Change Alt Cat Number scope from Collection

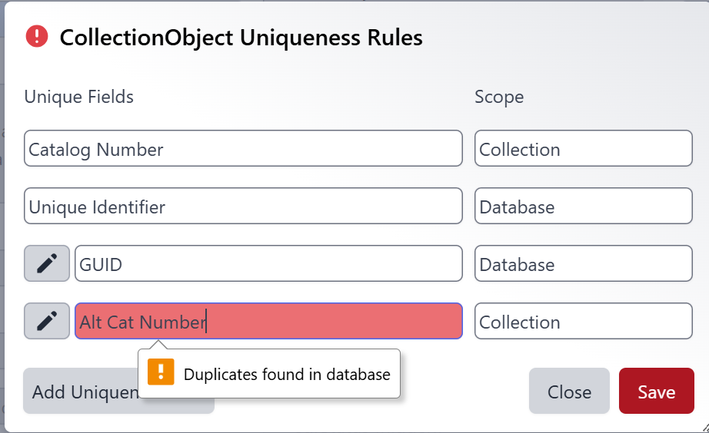point(583,321)
